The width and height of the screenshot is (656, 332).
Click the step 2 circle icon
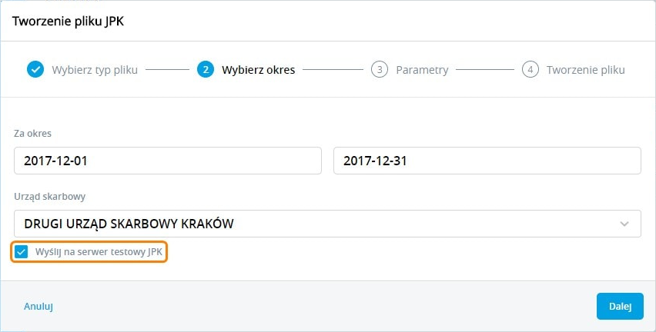[206, 70]
